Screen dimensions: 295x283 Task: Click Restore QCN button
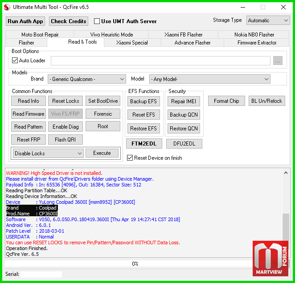(x=184, y=128)
